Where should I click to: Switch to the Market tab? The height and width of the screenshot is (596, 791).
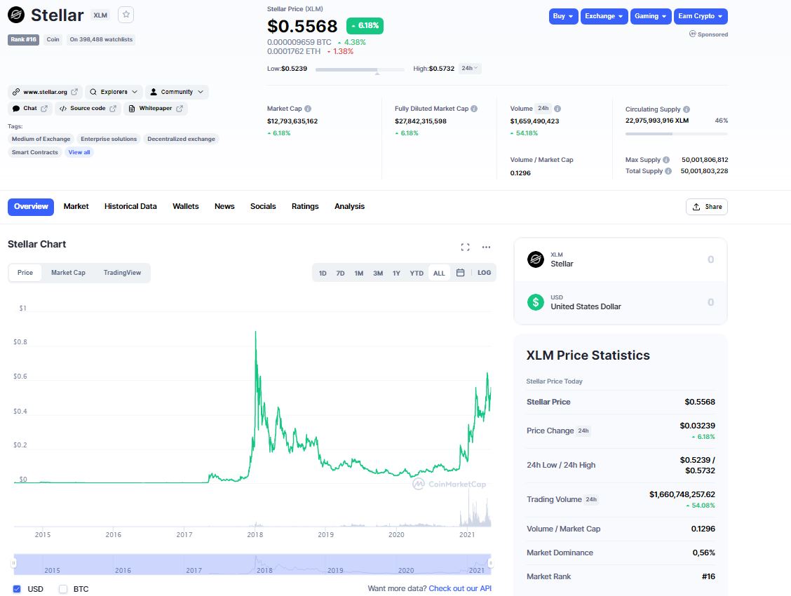[76, 207]
